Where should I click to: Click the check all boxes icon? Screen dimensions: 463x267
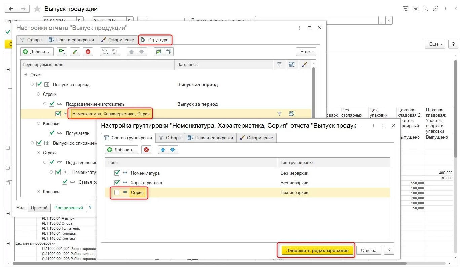click(159, 52)
